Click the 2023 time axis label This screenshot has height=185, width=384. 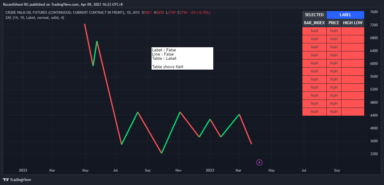pyautogui.click(x=210, y=170)
